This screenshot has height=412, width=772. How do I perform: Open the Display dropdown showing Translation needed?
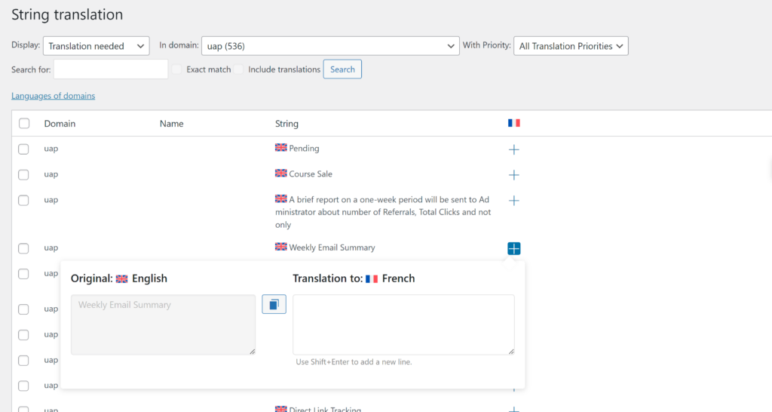pos(96,46)
